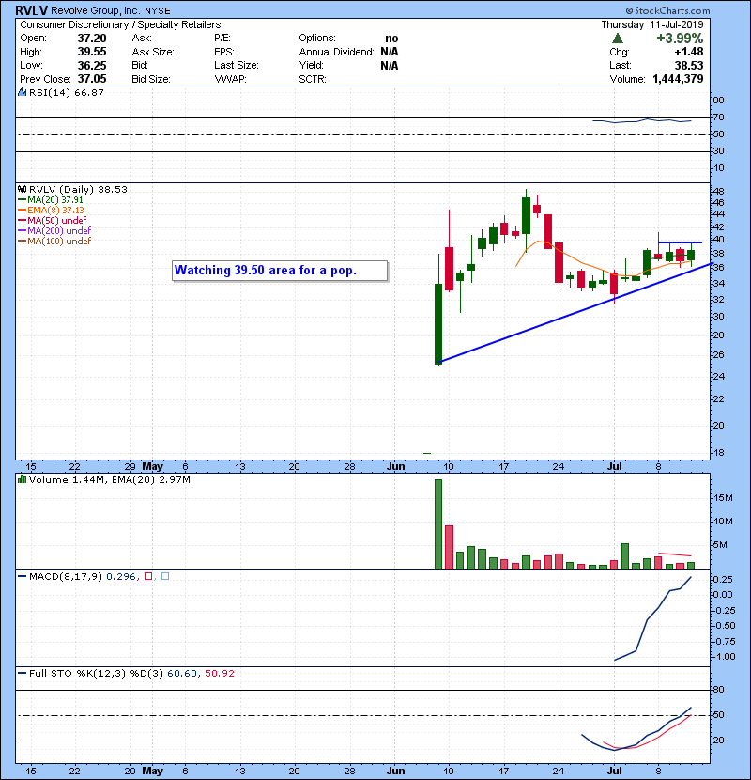The width and height of the screenshot is (751, 780).
Task: Click the SCTR label
Action: (x=313, y=79)
